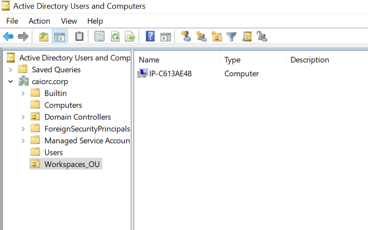
Task: Open the View menu
Action: point(69,21)
